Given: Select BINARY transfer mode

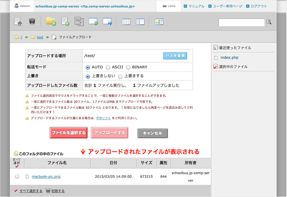Looking at the screenshot, I should (x=128, y=67).
